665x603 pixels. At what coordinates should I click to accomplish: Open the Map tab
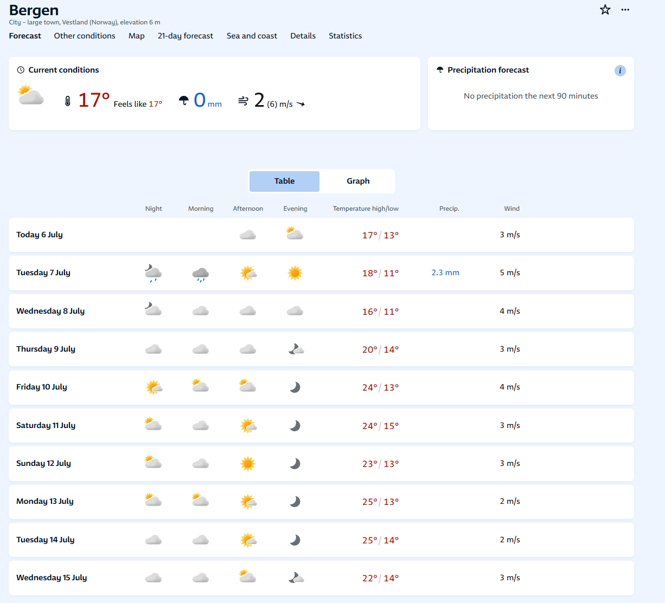(137, 36)
